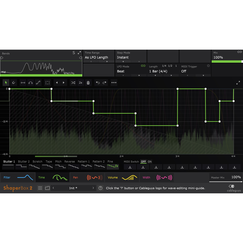
Task: Set Length to 1/4 shortcut
Action: pos(164,66)
